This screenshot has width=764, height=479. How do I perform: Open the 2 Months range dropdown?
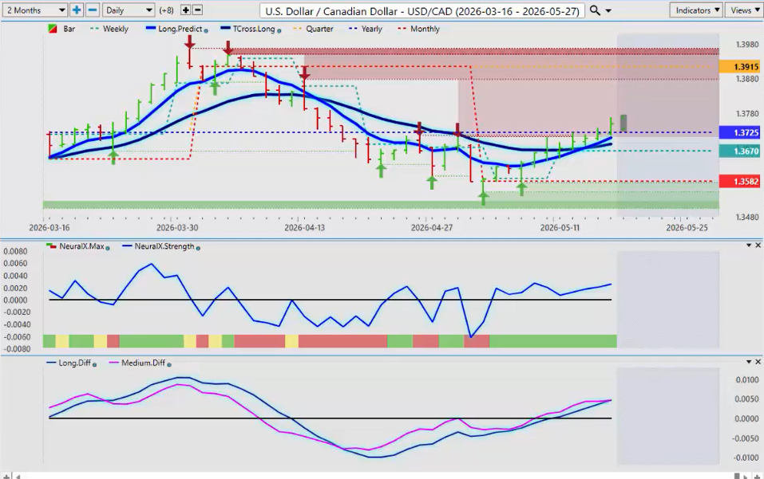pyautogui.click(x=35, y=10)
